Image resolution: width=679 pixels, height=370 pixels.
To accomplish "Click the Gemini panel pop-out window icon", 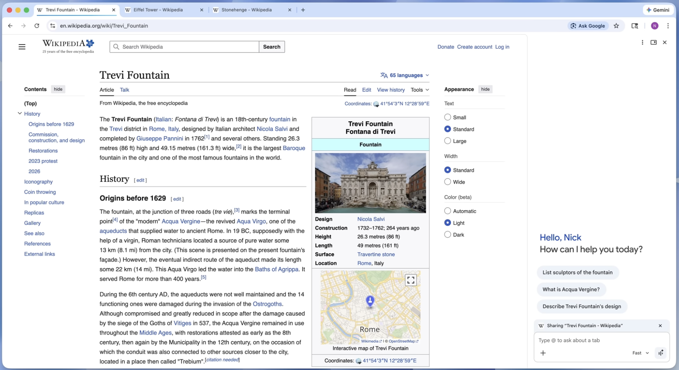I will tap(653, 42).
